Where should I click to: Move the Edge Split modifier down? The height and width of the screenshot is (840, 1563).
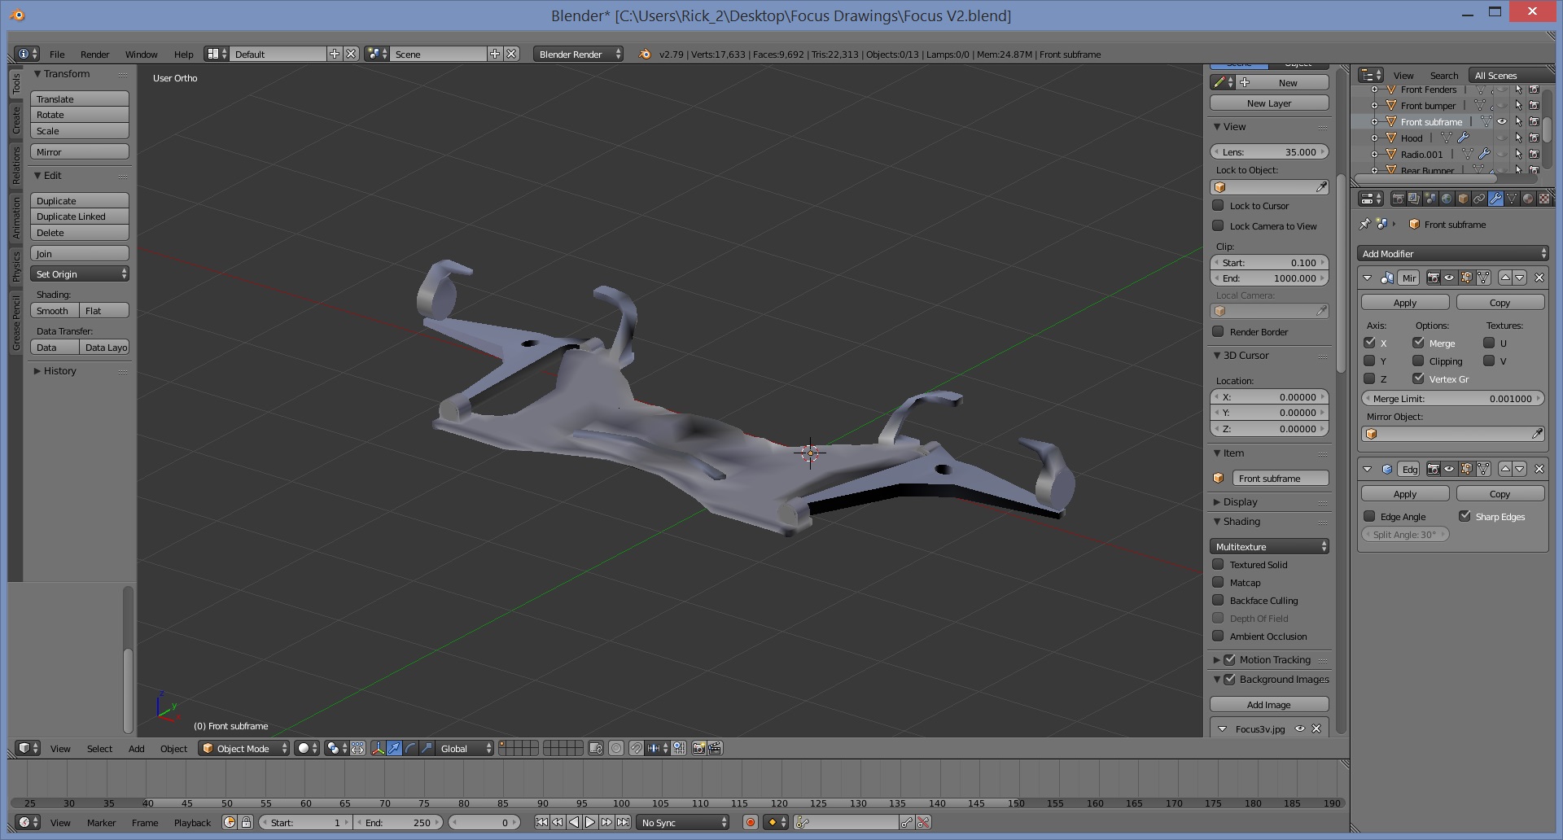(1520, 469)
